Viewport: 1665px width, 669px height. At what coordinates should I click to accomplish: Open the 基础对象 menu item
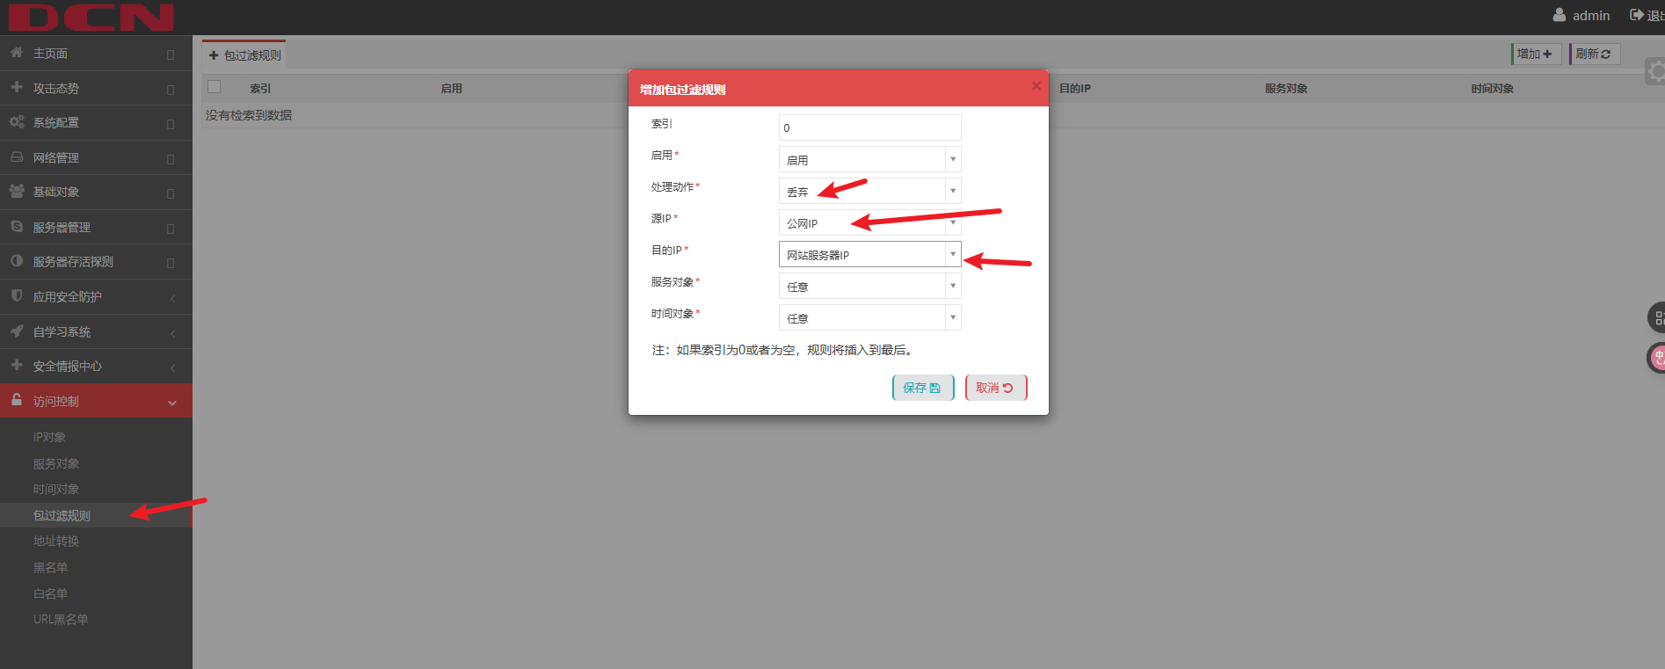(96, 192)
